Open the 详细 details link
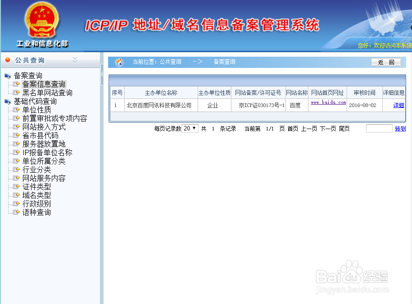 pos(398,105)
